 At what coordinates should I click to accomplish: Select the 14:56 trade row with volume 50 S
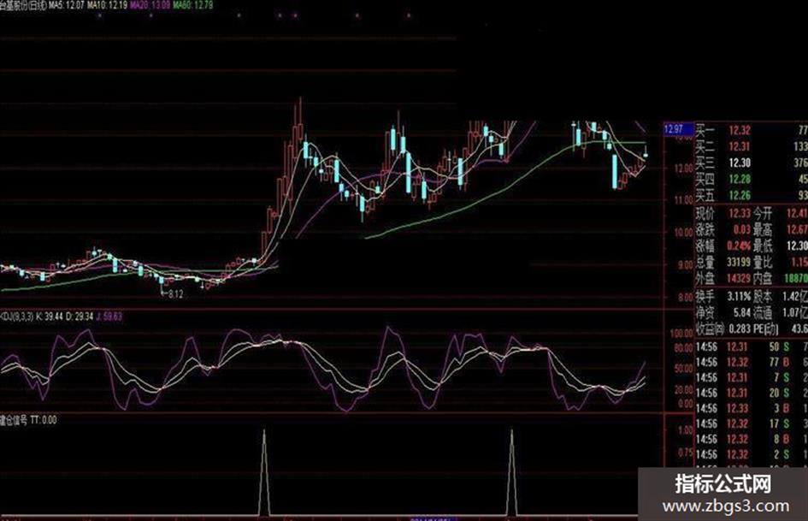(x=752, y=347)
